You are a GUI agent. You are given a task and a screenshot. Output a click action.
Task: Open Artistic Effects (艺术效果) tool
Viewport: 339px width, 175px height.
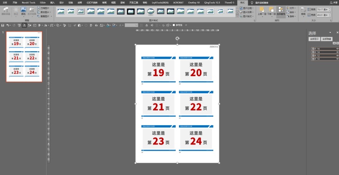click(x=32, y=11)
